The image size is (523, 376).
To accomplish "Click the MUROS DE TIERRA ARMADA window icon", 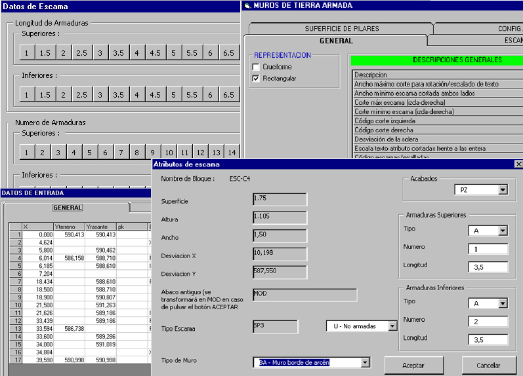I will click(247, 5).
